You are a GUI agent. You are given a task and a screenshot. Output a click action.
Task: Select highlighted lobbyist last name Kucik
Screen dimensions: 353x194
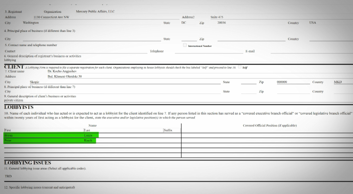tap(88, 140)
